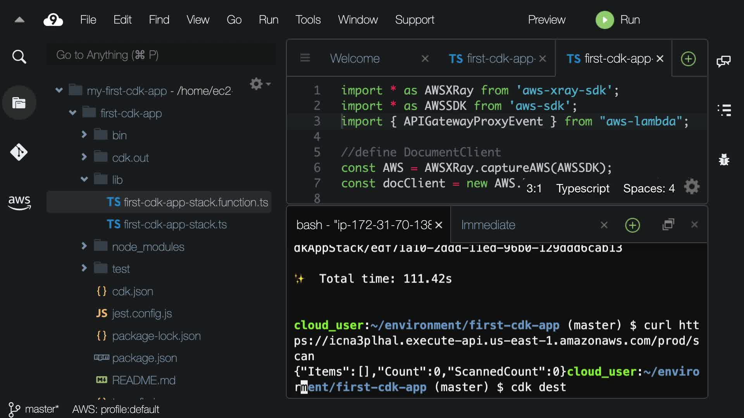Open the AWS Explorer sidebar icon
This screenshot has height=418, width=744.
(x=19, y=202)
